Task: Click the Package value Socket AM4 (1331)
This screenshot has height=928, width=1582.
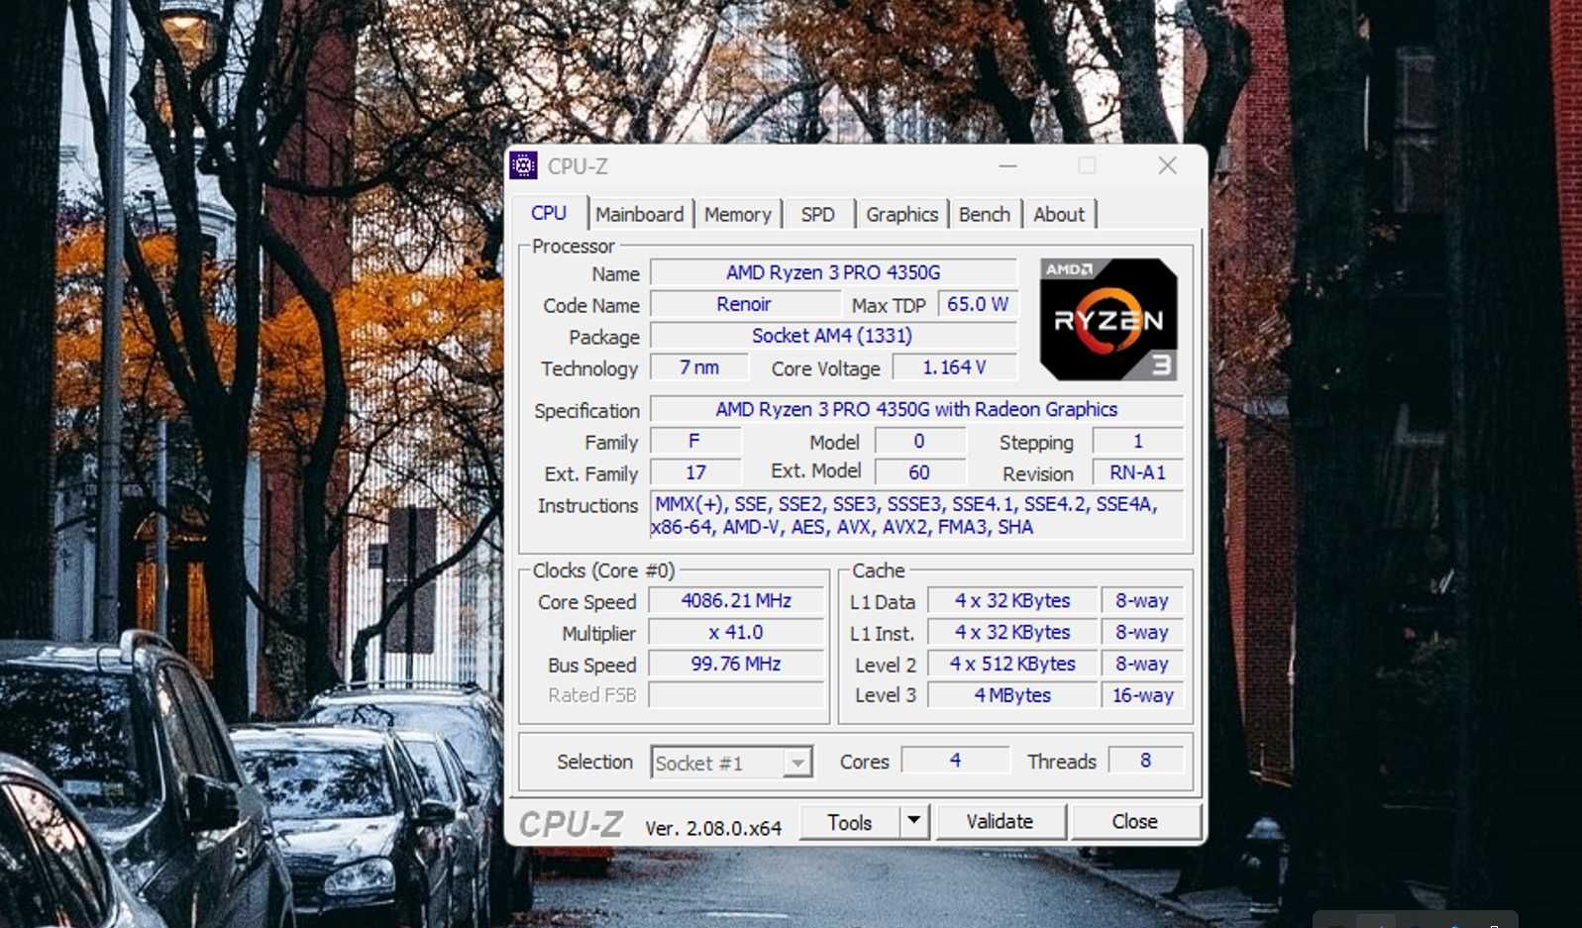Action: (x=833, y=336)
